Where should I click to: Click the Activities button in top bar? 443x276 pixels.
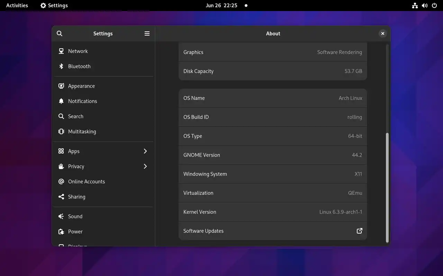pos(17,6)
